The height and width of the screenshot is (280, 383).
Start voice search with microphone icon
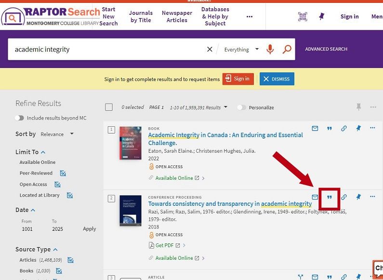point(270,49)
